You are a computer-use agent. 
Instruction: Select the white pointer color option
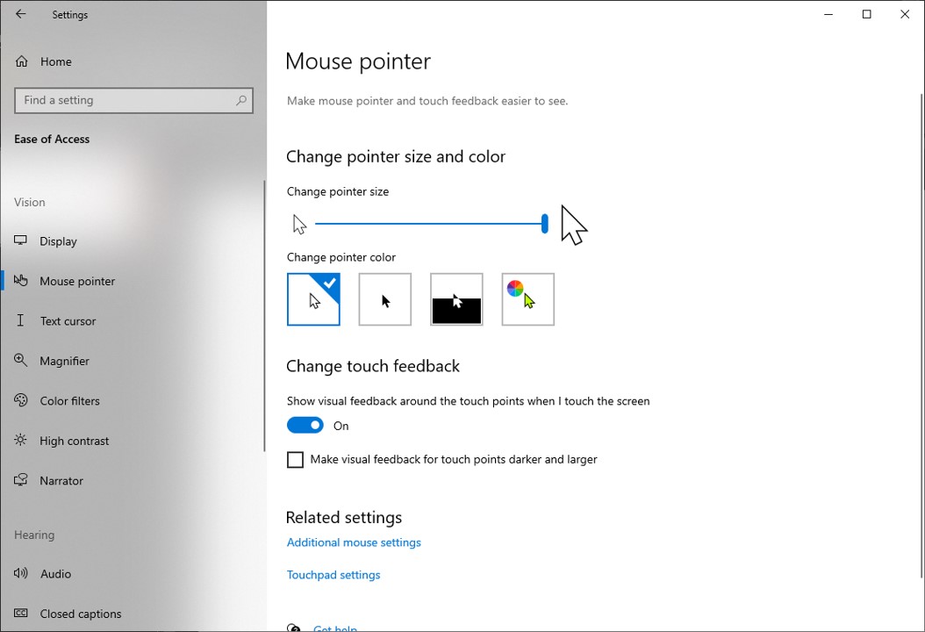point(313,299)
